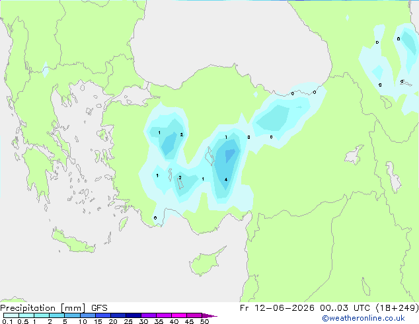The height and width of the screenshot is (324, 419).
Task: Select the 'Precipitation [mm]' title text
Action: (x=42, y=308)
